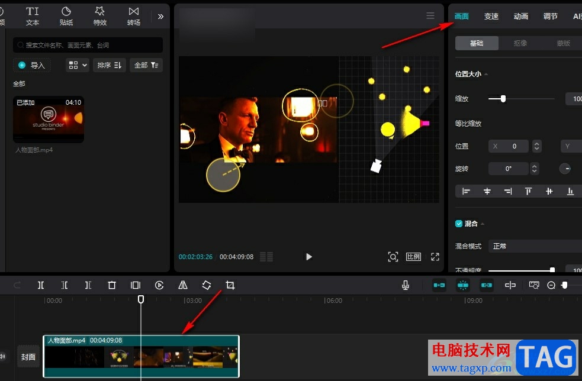This screenshot has height=381, width=582.
Task: Adjust the 缩放 scale slider
Action: point(503,99)
